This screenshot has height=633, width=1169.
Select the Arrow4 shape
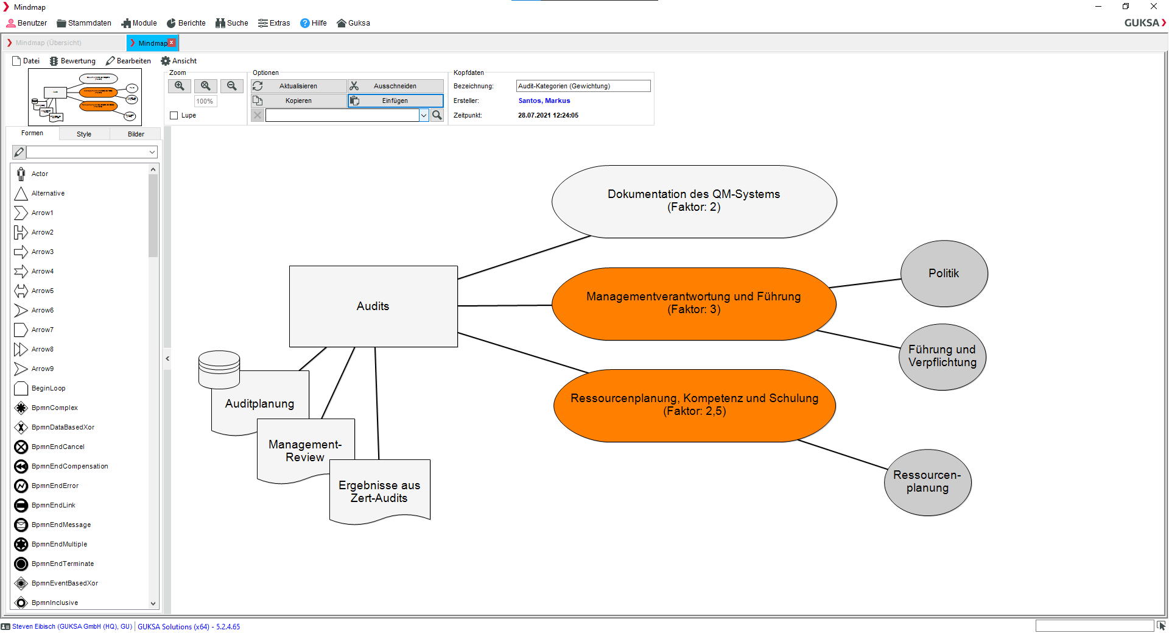(x=21, y=272)
